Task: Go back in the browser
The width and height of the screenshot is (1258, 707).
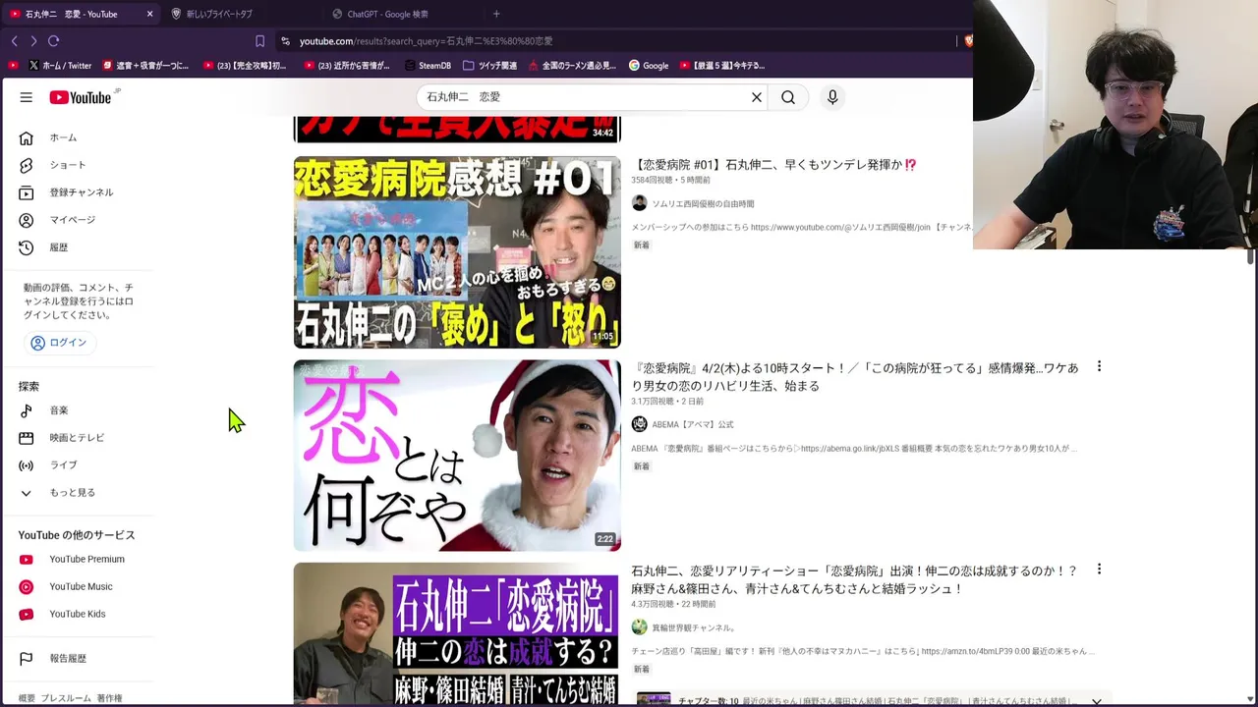Action: [14, 41]
